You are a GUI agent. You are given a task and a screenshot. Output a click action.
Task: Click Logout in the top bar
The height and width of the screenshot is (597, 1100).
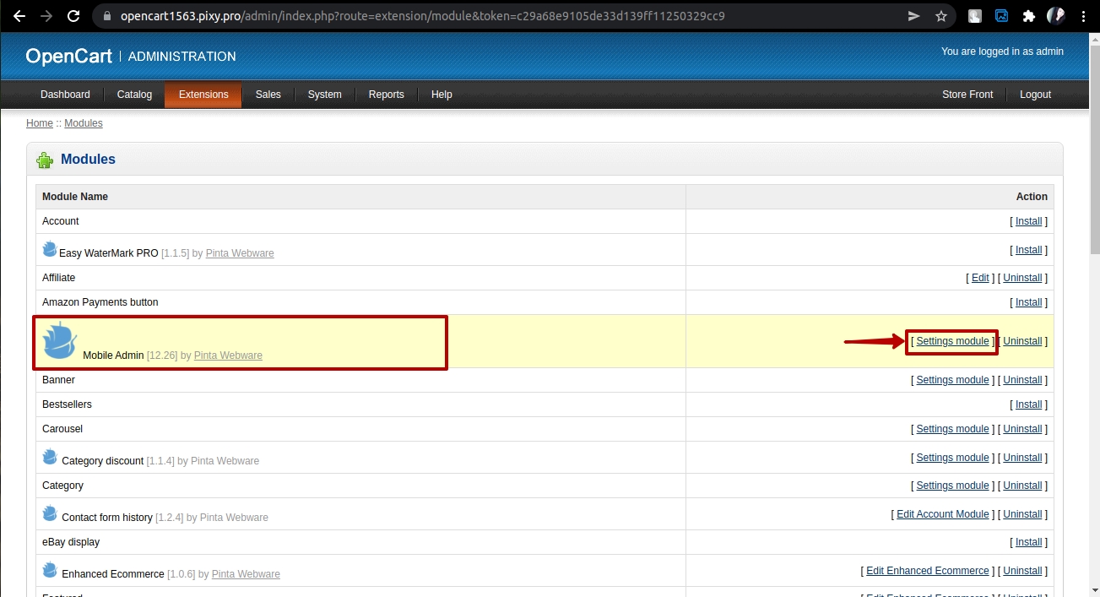tap(1035, 95)
